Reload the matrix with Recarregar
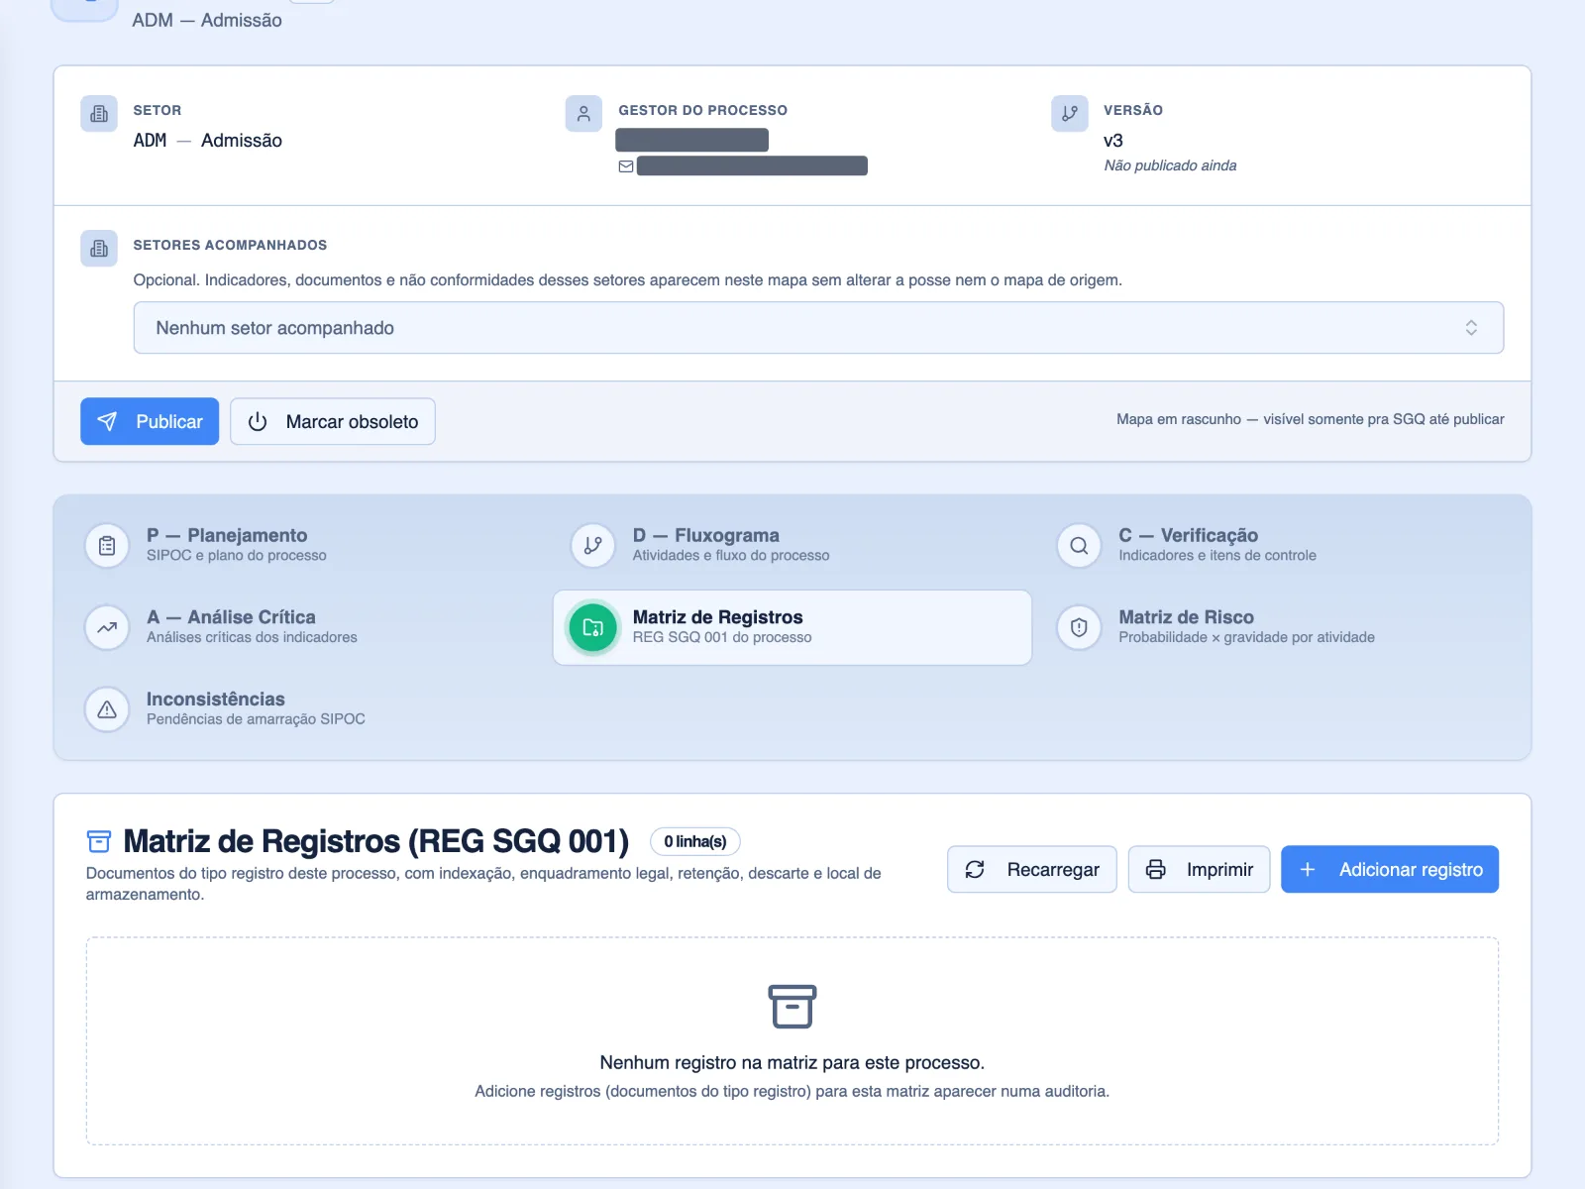The width and height of the screenshot is (1585, 1189). point(1032,869)
